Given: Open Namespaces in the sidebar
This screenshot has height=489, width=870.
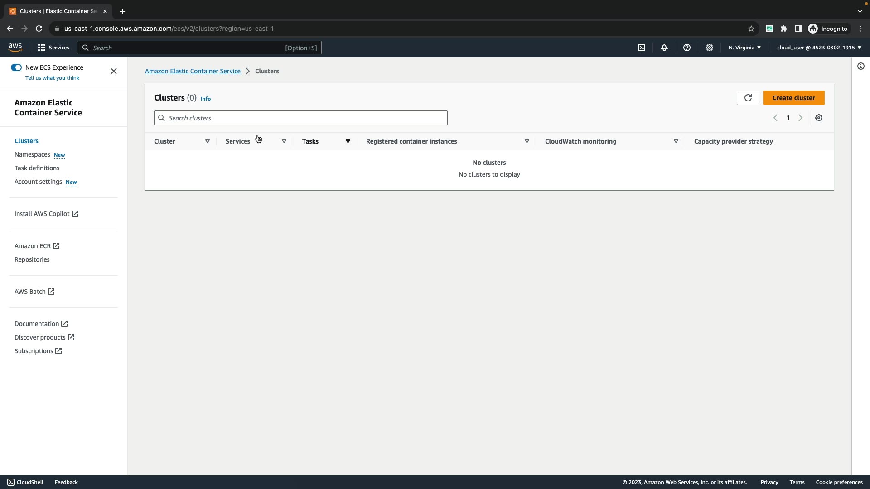Looking at the screenshot, I should pyautogui.click(x=32, y=154).
